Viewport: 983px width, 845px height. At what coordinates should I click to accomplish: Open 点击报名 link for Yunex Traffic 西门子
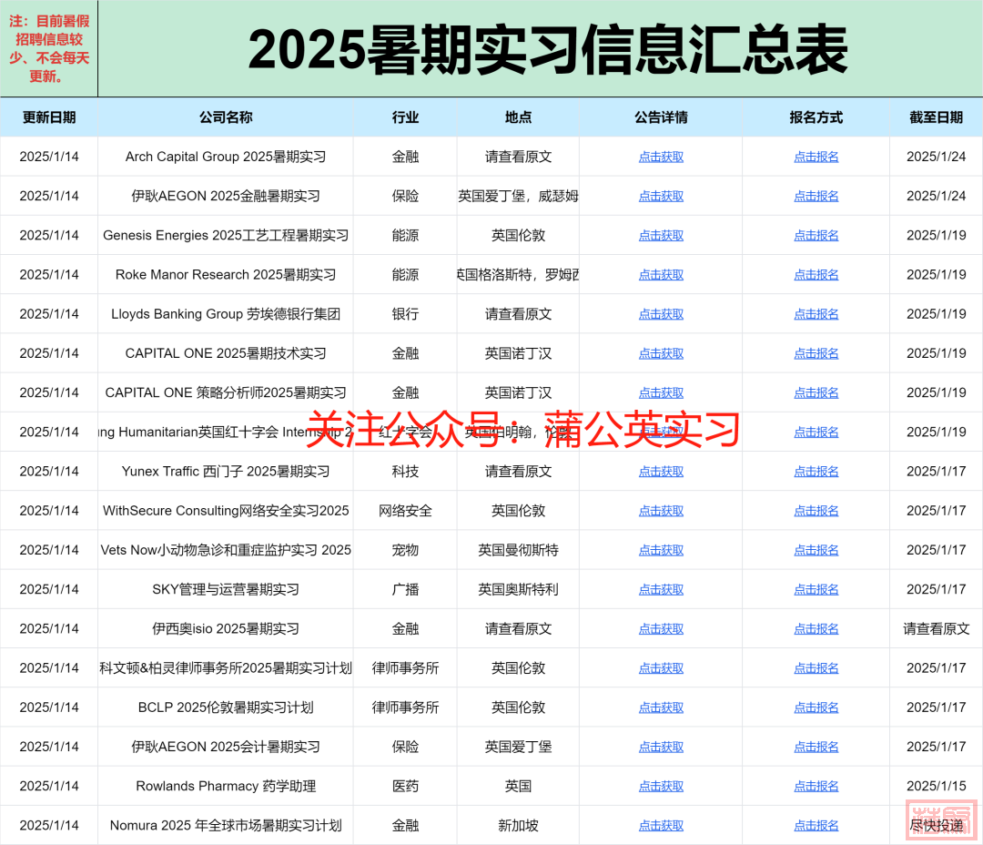point(816,472)
